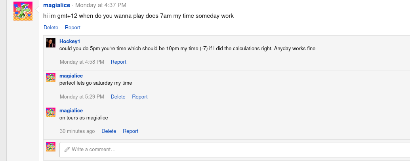
Task: Open magialice's large profile avatar on main post
Action: (x=23, y=11)
